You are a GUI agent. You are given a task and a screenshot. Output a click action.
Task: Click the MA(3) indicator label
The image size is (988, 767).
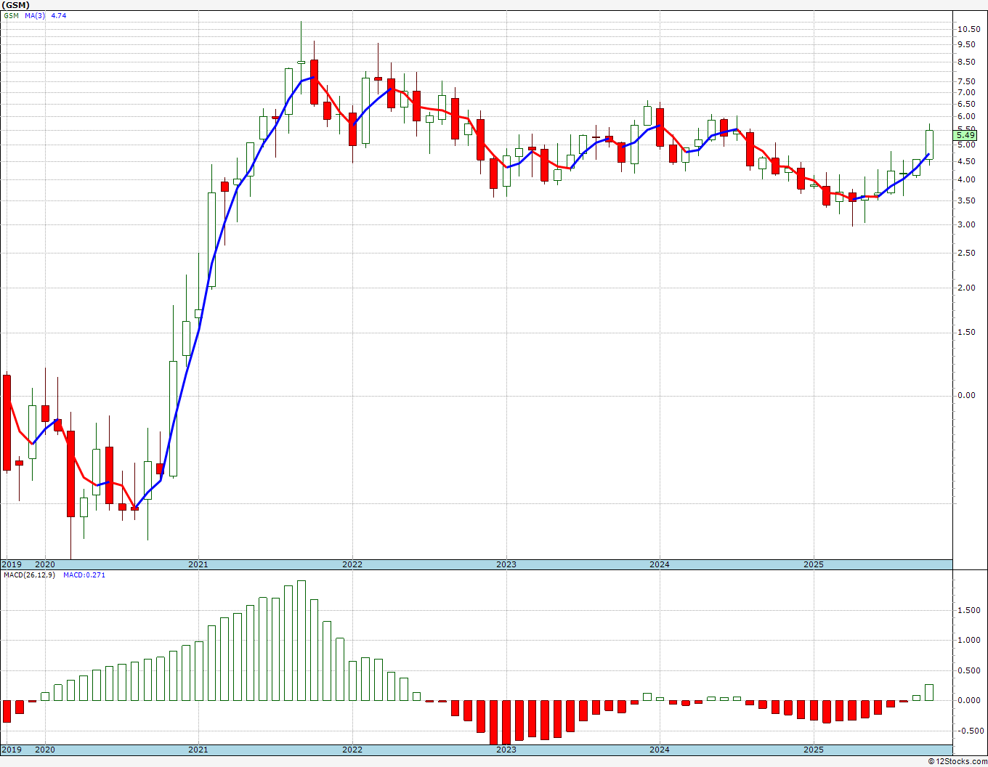pyautogui.click(x=35, y=15)
